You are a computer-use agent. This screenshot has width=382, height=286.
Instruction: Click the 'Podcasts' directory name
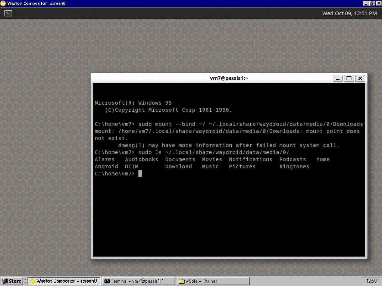coord(292,159)
